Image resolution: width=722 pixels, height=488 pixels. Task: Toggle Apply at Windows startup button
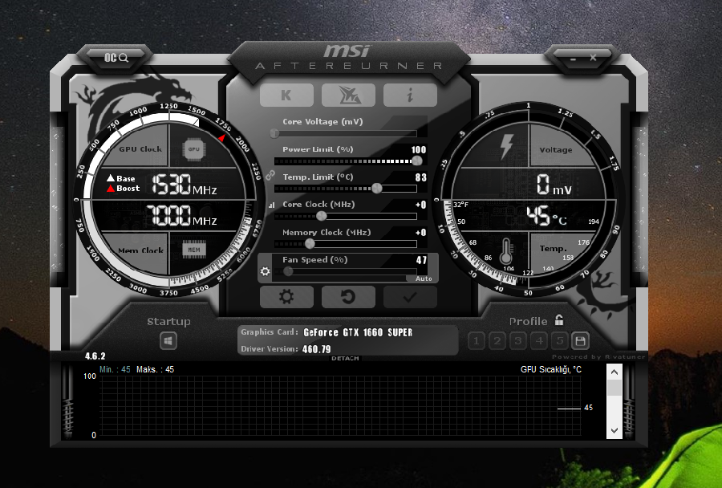(x=168, y=341)
